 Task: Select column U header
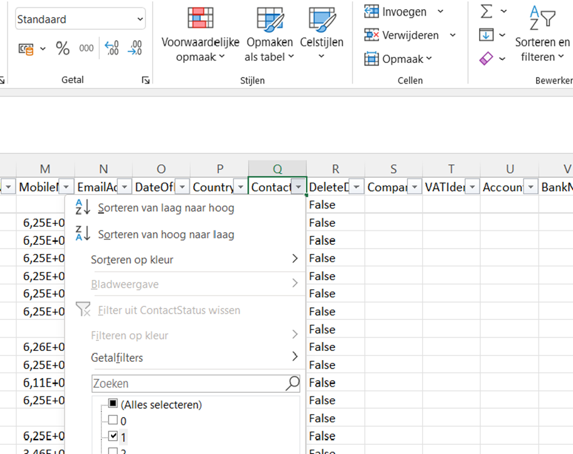(509, 169)
